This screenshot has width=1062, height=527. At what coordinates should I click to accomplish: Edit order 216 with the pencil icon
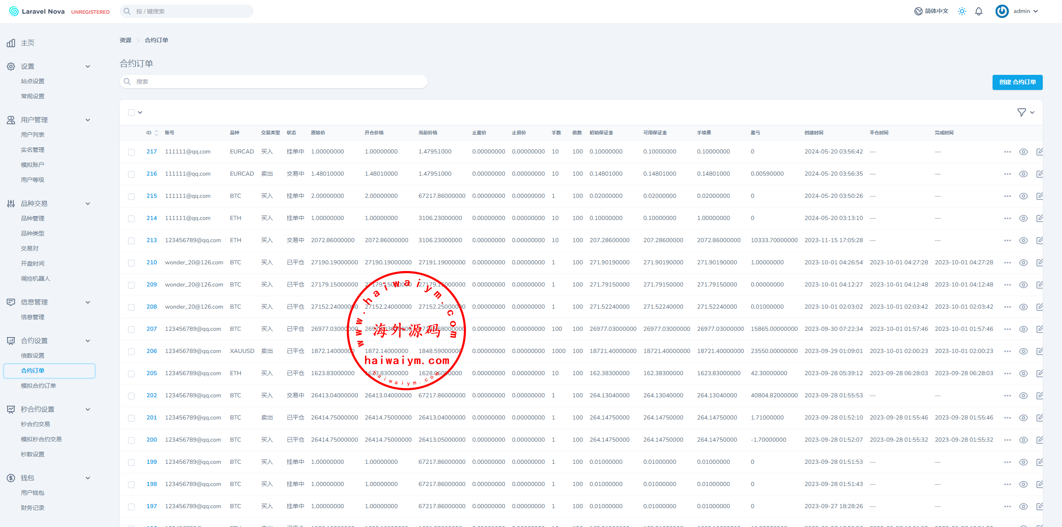(1039, 174)
